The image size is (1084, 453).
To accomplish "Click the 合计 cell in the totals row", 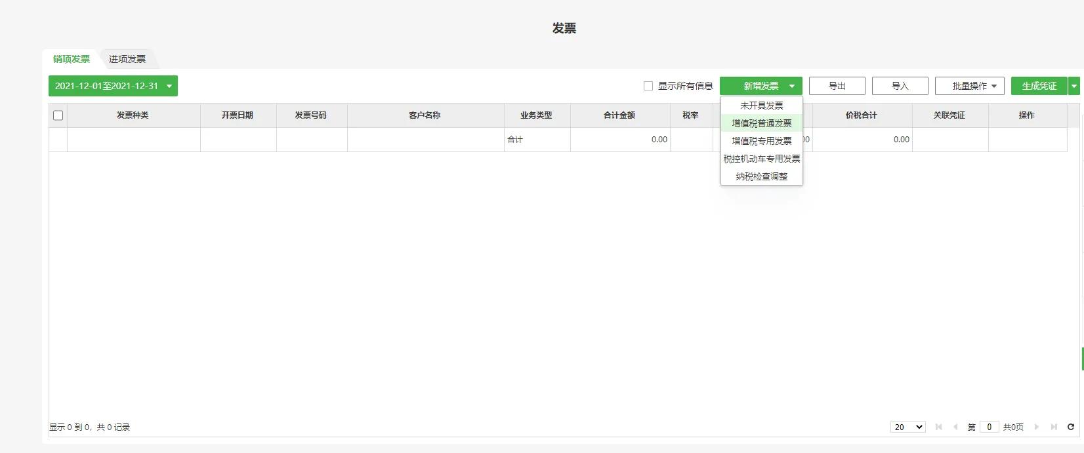I will click(537, 140).
